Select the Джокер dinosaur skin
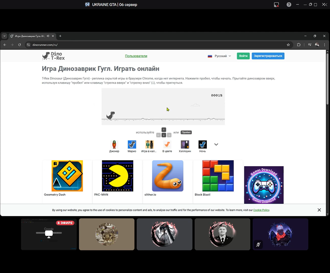330x273 pixels. click(114, 145)
